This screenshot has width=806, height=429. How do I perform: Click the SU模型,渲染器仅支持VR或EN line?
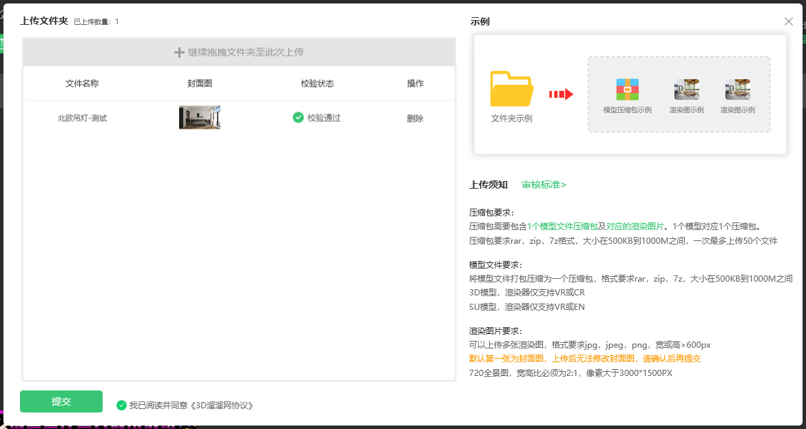[x=527, y=306]
